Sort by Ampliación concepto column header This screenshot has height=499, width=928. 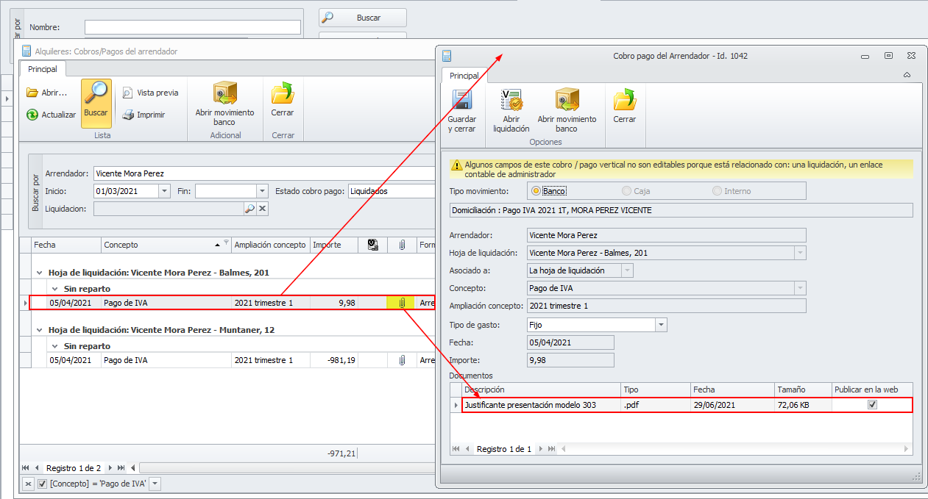tap(270, 245)
